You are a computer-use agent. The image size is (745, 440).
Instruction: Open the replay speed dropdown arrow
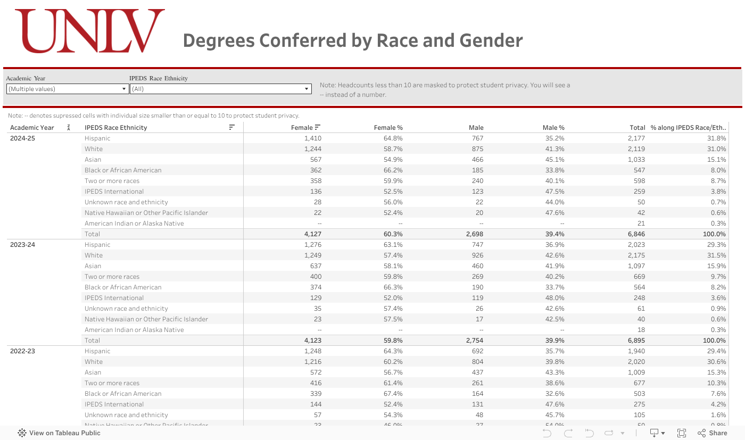click(x=623, y=433)
